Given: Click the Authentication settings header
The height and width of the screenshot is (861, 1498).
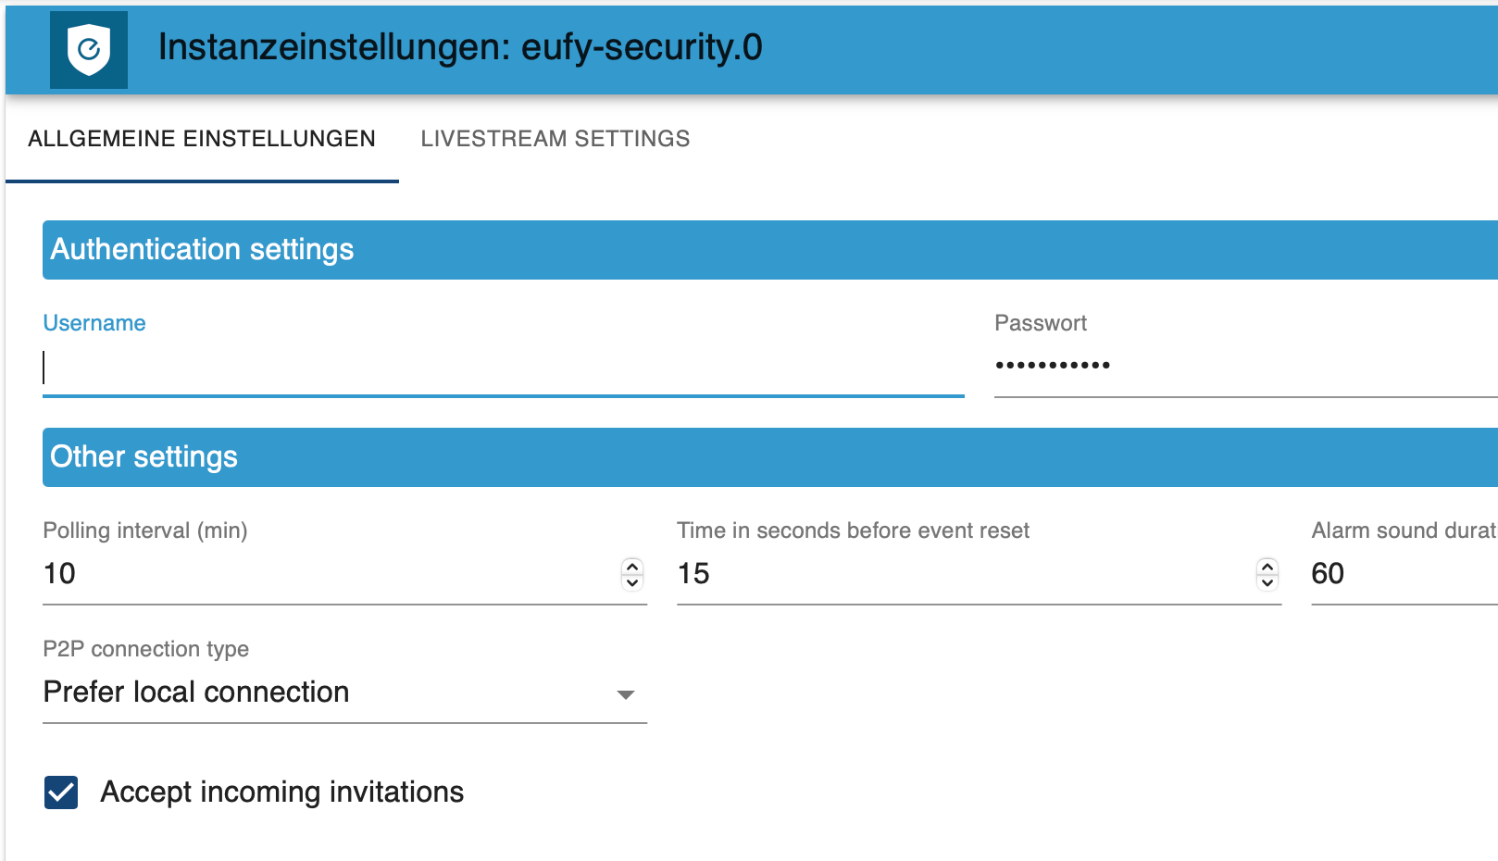Looking at the screenshot, I should point(770,250).
